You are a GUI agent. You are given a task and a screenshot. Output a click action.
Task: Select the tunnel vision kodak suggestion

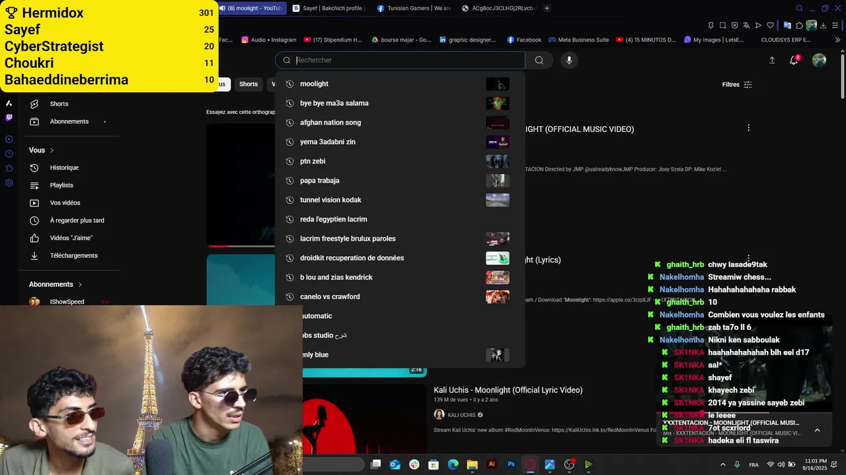click(x=400, y=200)
